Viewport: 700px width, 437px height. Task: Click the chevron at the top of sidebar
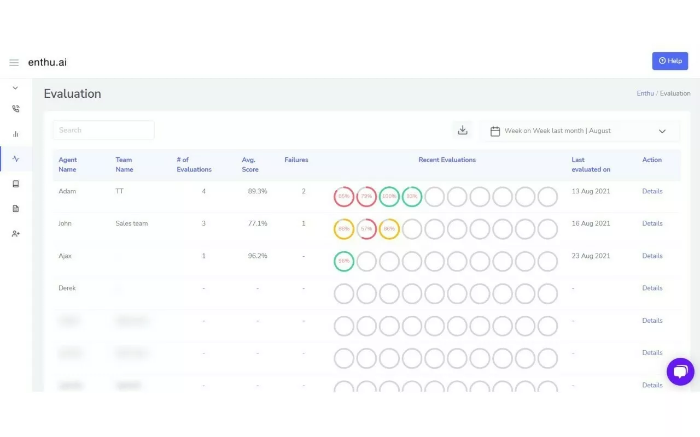[x=15, y=87]
